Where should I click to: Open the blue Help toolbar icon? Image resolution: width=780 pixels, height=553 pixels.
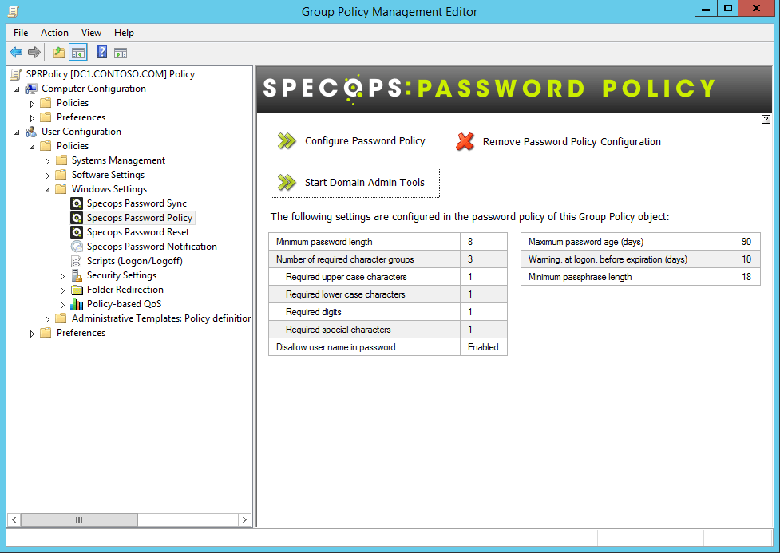tap(101, 52)
